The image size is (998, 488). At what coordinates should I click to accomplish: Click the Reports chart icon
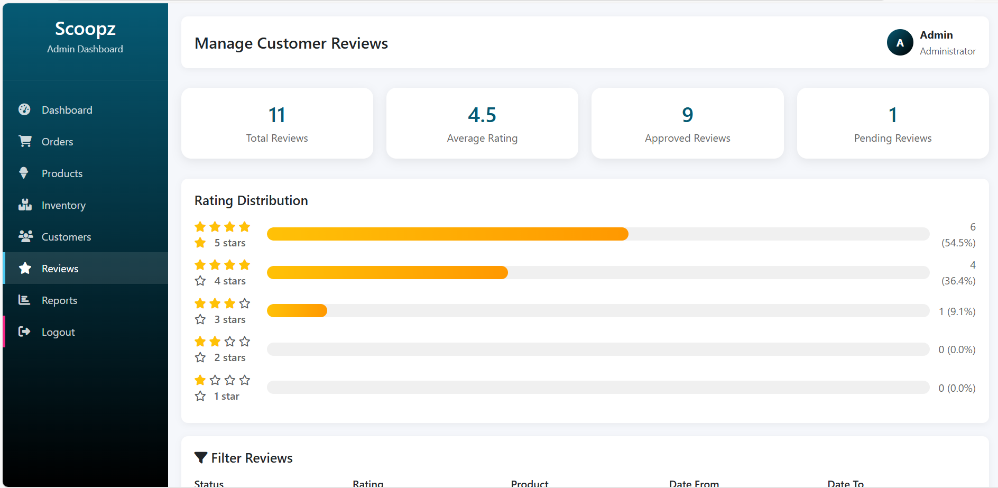point(24,300)
